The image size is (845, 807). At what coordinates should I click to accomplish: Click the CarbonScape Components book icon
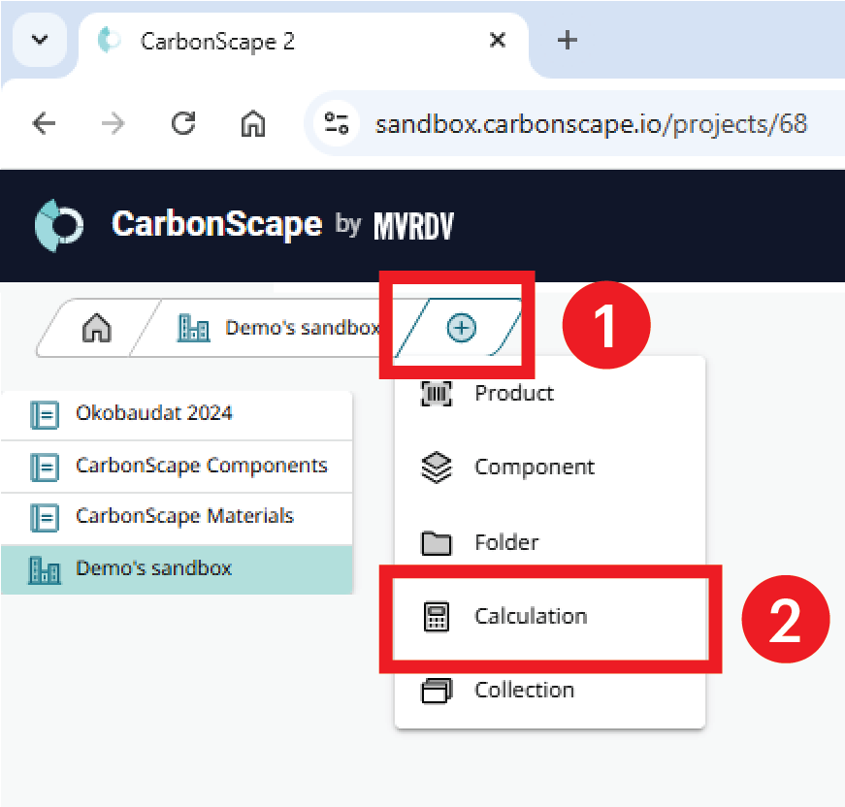click(45, 468)
